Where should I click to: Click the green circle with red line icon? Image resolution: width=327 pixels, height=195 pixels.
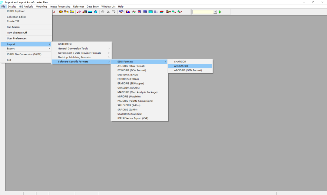(x=180, y=12)
